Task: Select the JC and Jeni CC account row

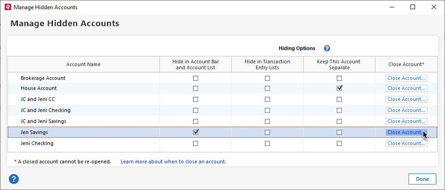Action: [38, 99]
